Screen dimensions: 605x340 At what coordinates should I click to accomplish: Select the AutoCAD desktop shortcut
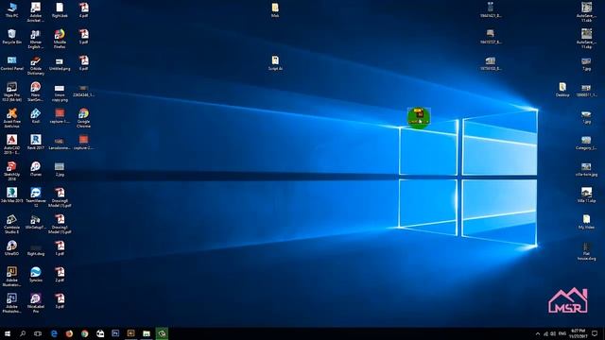pyautogui.click(x=12, y=144)
